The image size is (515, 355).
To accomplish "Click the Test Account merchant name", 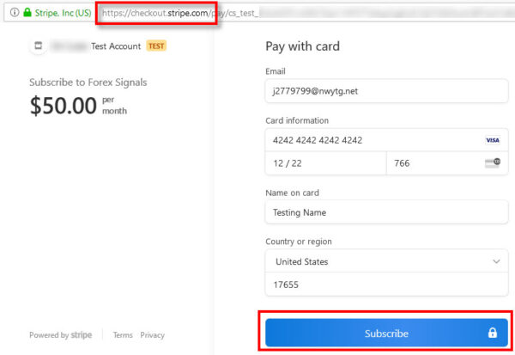I will point(117,46).
